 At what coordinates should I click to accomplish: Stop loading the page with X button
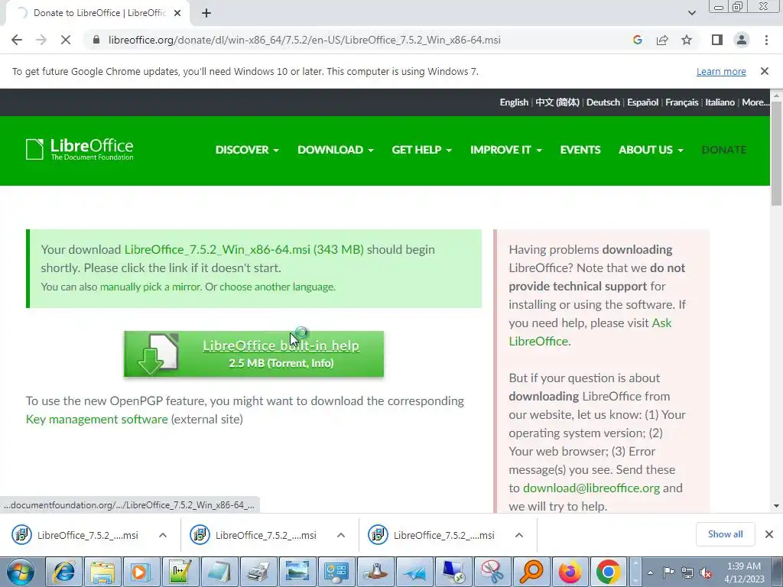point(66,40)
